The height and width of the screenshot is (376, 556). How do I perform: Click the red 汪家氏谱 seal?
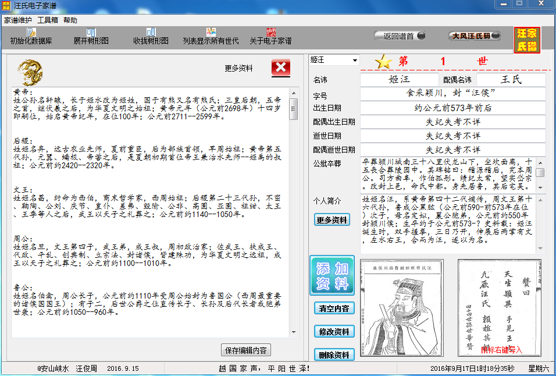click(x=526, y=40)
